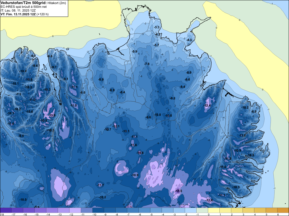Click the -11.6 temperature value
This screenshot has height=216, width=289.
click(223, 167)
